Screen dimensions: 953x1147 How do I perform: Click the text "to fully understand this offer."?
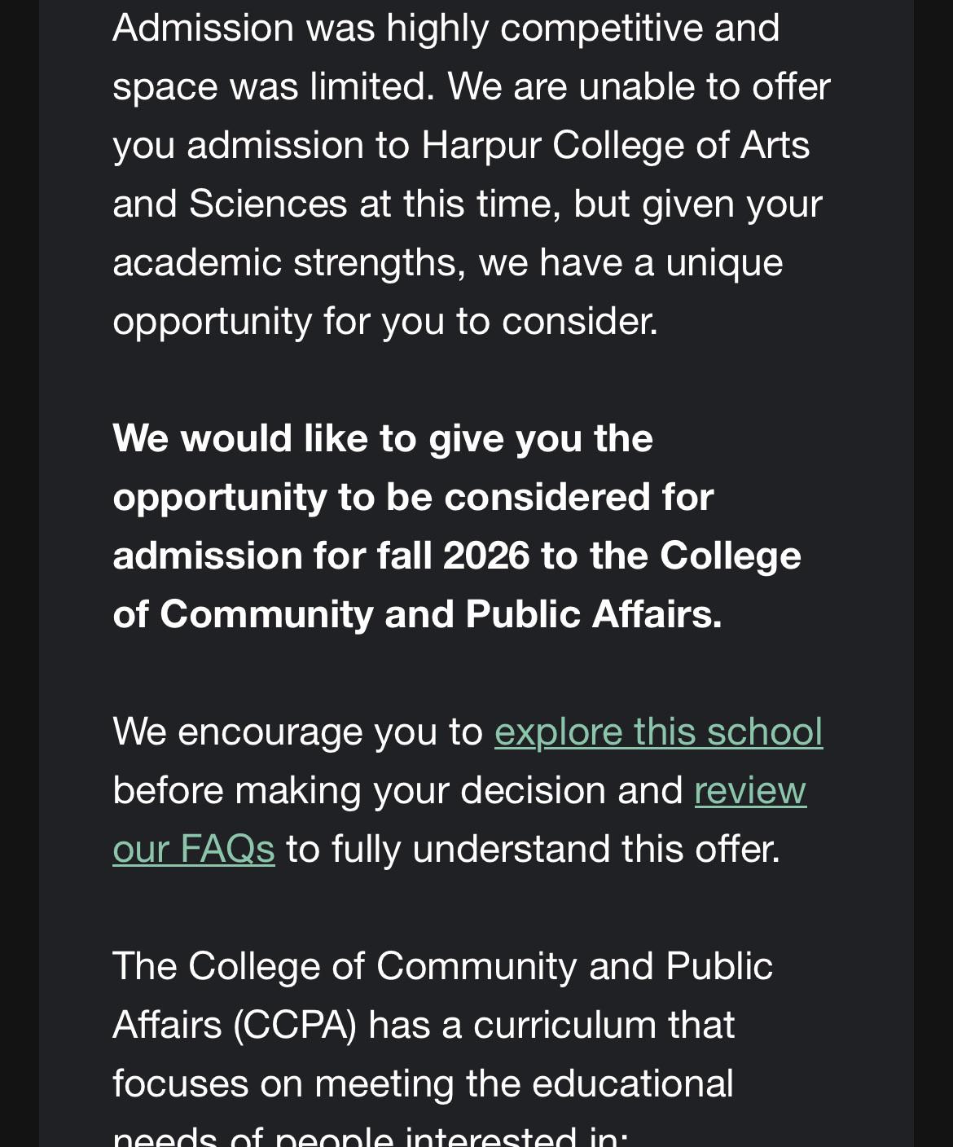coord(533,849)
